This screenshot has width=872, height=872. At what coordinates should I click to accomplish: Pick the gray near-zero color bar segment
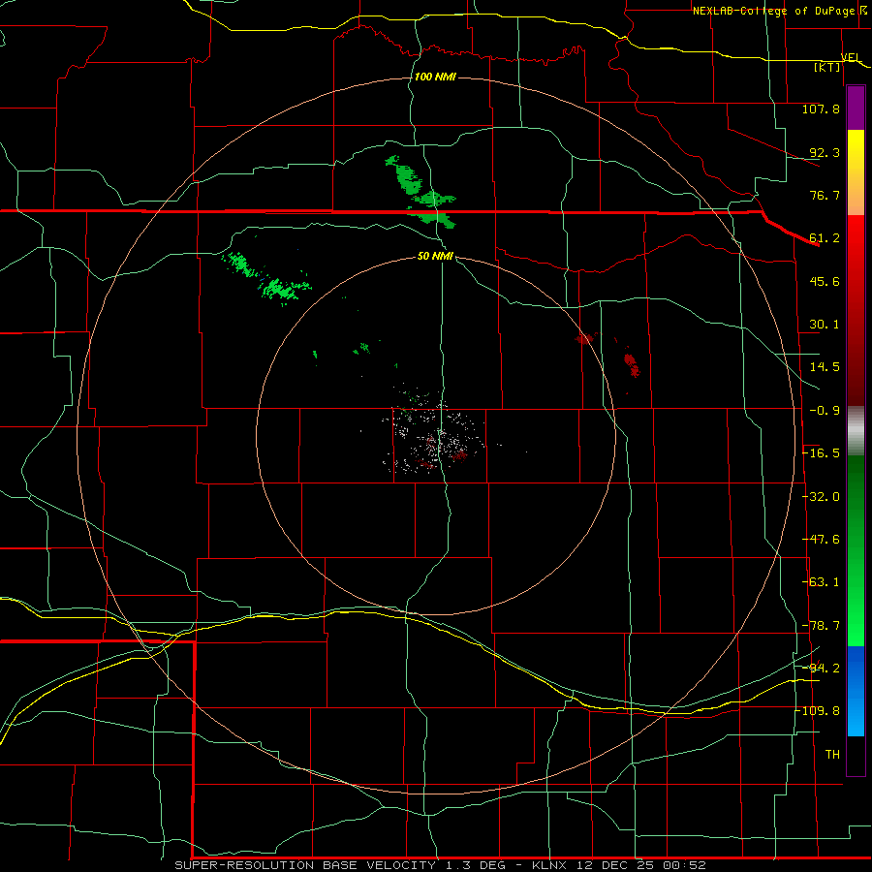pyautogui.click(x=856, y=431)
